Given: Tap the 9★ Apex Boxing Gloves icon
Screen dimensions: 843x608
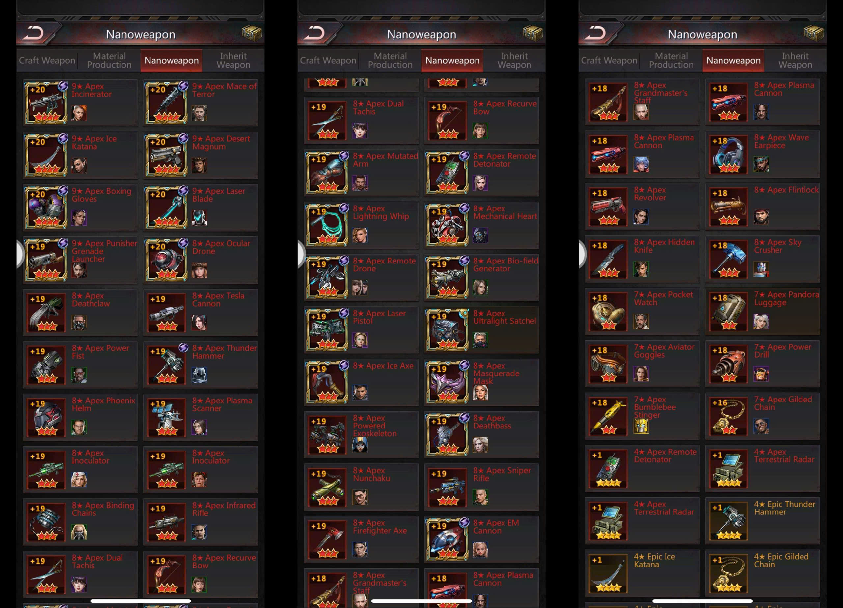Looking at the screenshot, I should pyautogui.click(x=46, y=207).
